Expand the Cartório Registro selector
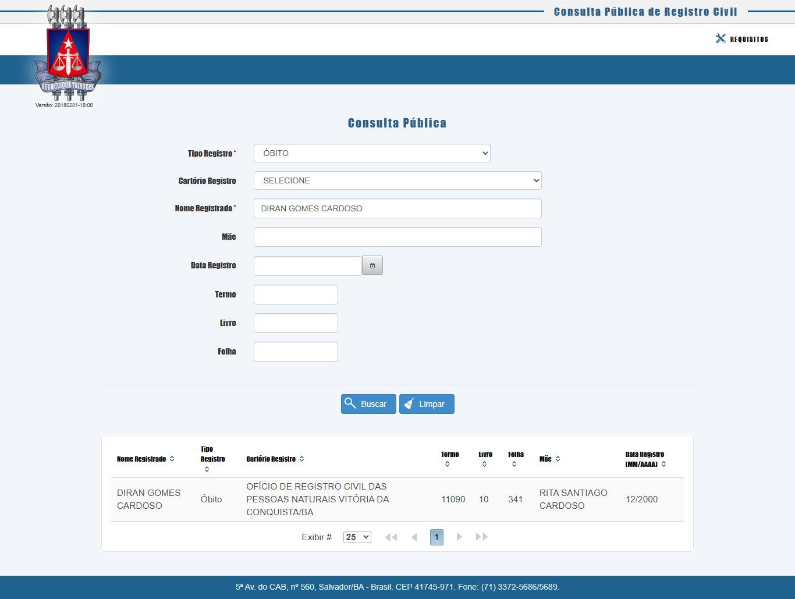 (397, 180)
